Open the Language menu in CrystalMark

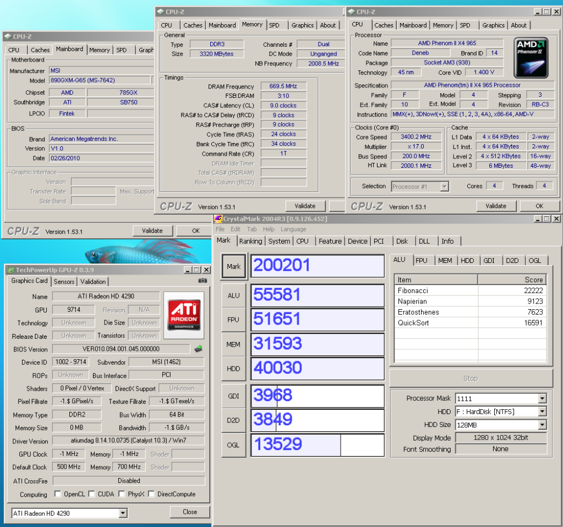[293, 229]
